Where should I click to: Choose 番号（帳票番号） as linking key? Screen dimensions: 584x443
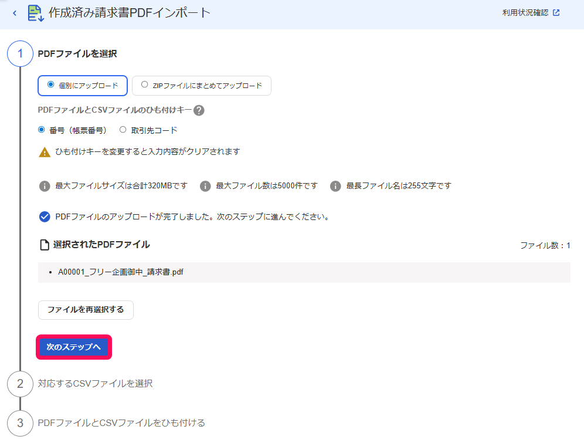[x=73, y=130]
